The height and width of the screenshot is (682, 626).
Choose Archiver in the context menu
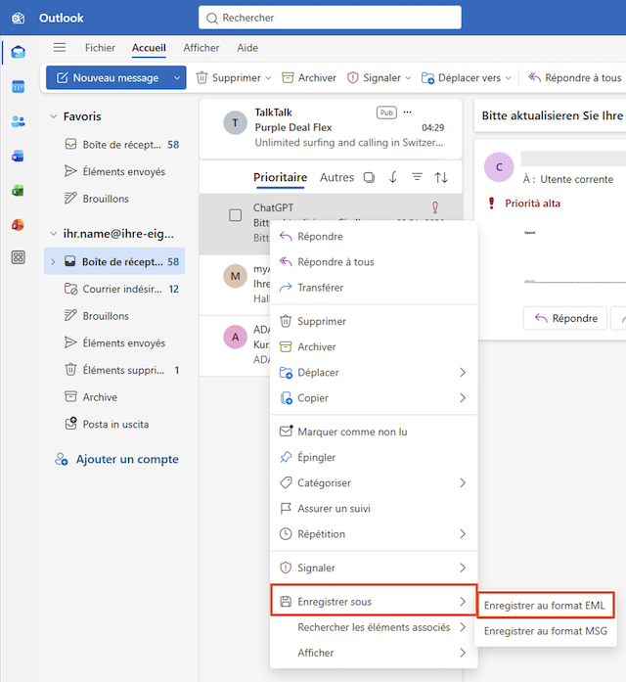[x=374, y=347]
